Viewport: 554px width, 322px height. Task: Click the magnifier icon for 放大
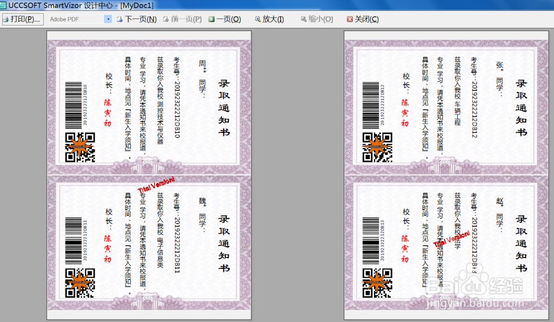coord(258,19)
